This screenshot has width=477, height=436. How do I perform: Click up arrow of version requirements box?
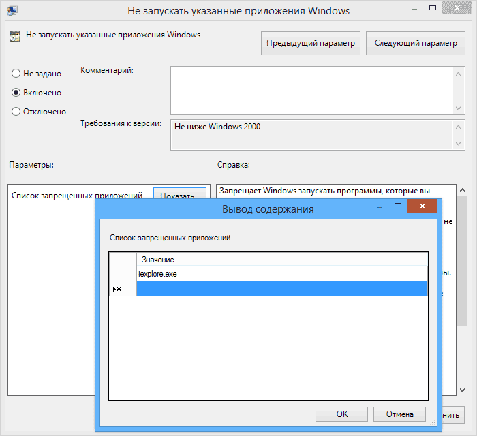coord(458,127)
